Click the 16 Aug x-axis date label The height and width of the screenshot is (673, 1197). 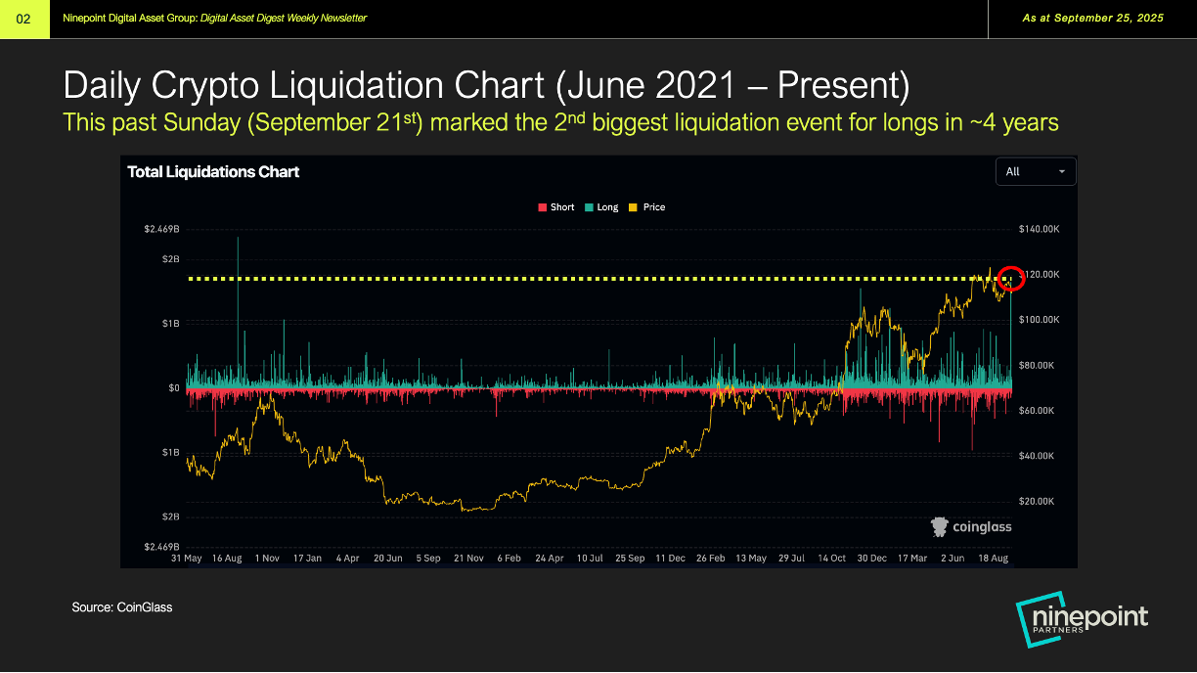(x=226, y=558)
